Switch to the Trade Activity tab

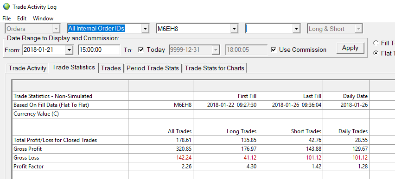coord(27,68)
